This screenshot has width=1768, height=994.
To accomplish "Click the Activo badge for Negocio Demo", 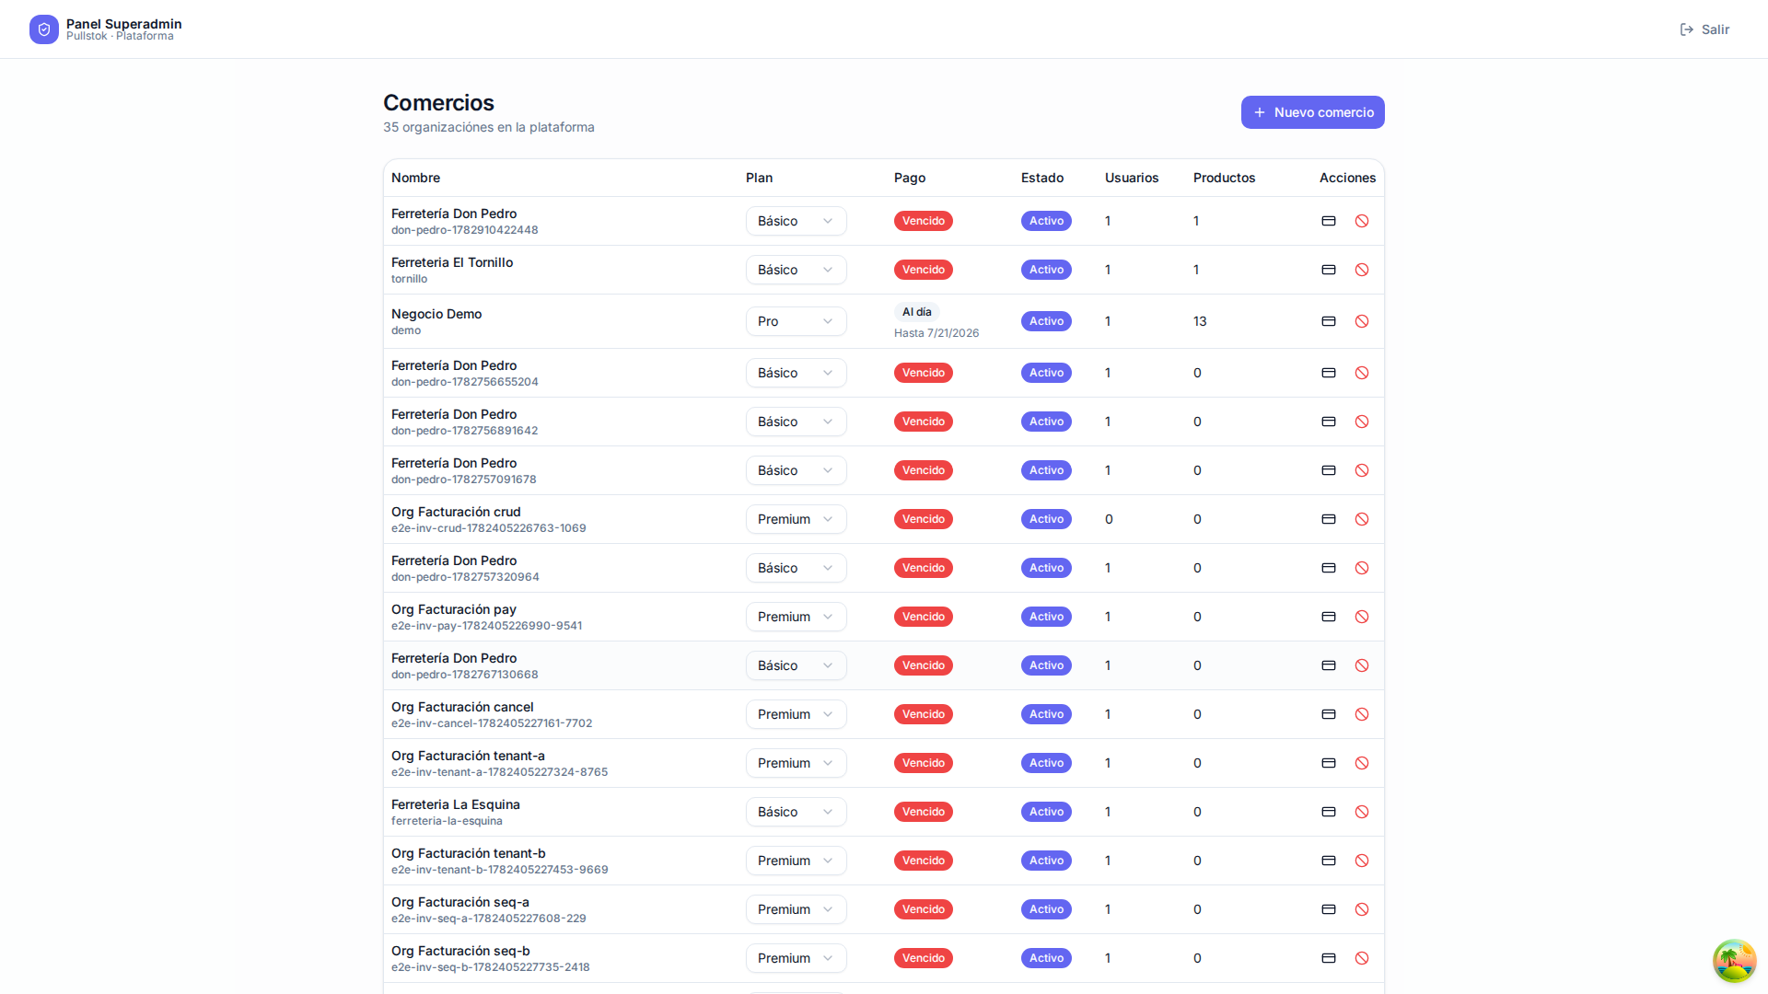I will (x=1046, y=321).
